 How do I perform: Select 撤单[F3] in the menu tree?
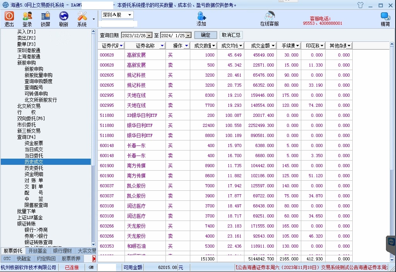coord(26,44)
